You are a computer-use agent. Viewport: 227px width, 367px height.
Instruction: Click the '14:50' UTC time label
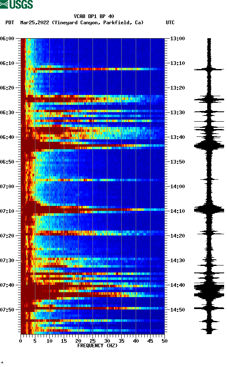(177, 309)
